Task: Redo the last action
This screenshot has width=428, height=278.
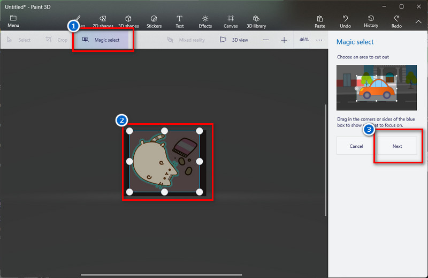Action: [396, 22]
